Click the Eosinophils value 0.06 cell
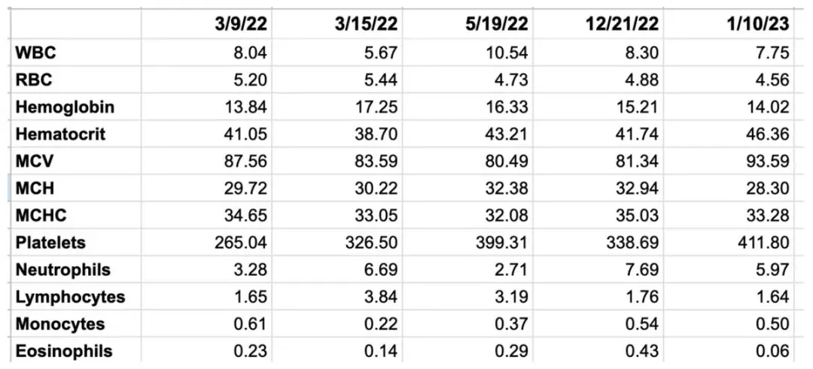Screen dimensions: 813x369 click(x=728, y=351)
